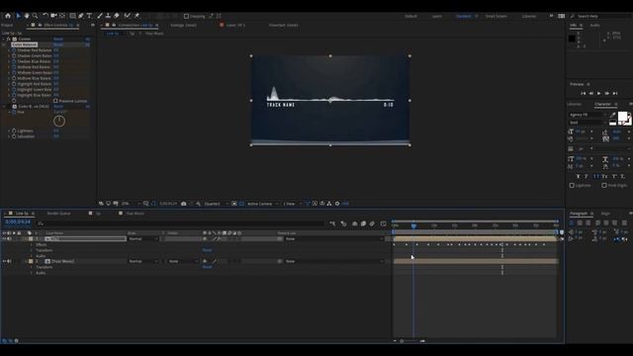This screenshot has height=356, width=633.
Task: Enable the Snapping checkbox
Action: [x=186, y=16]
